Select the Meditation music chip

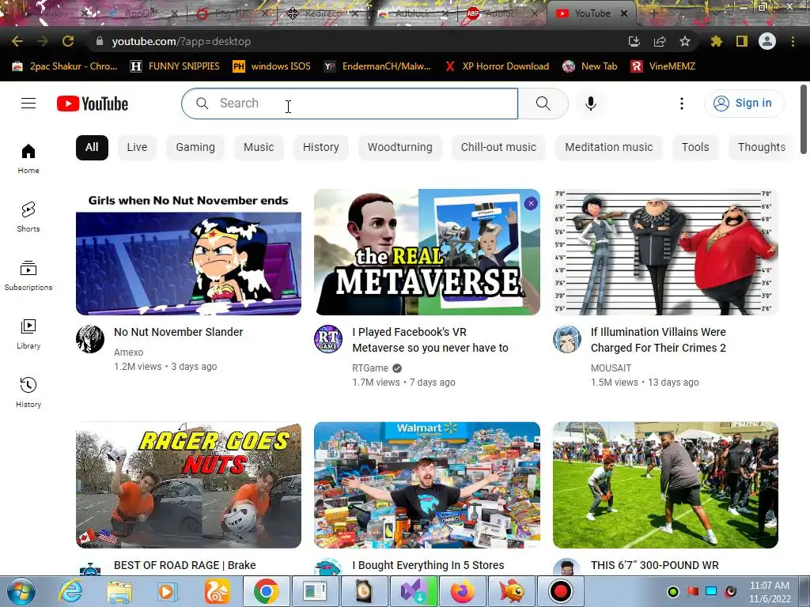click(x=609, y=147)
